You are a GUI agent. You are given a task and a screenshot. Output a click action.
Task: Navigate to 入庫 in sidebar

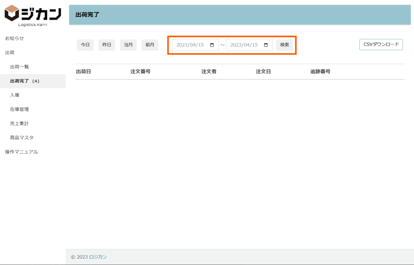(15, 95)
